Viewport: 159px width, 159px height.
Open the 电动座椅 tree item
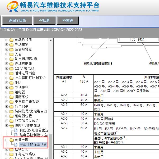click(22, 88)
